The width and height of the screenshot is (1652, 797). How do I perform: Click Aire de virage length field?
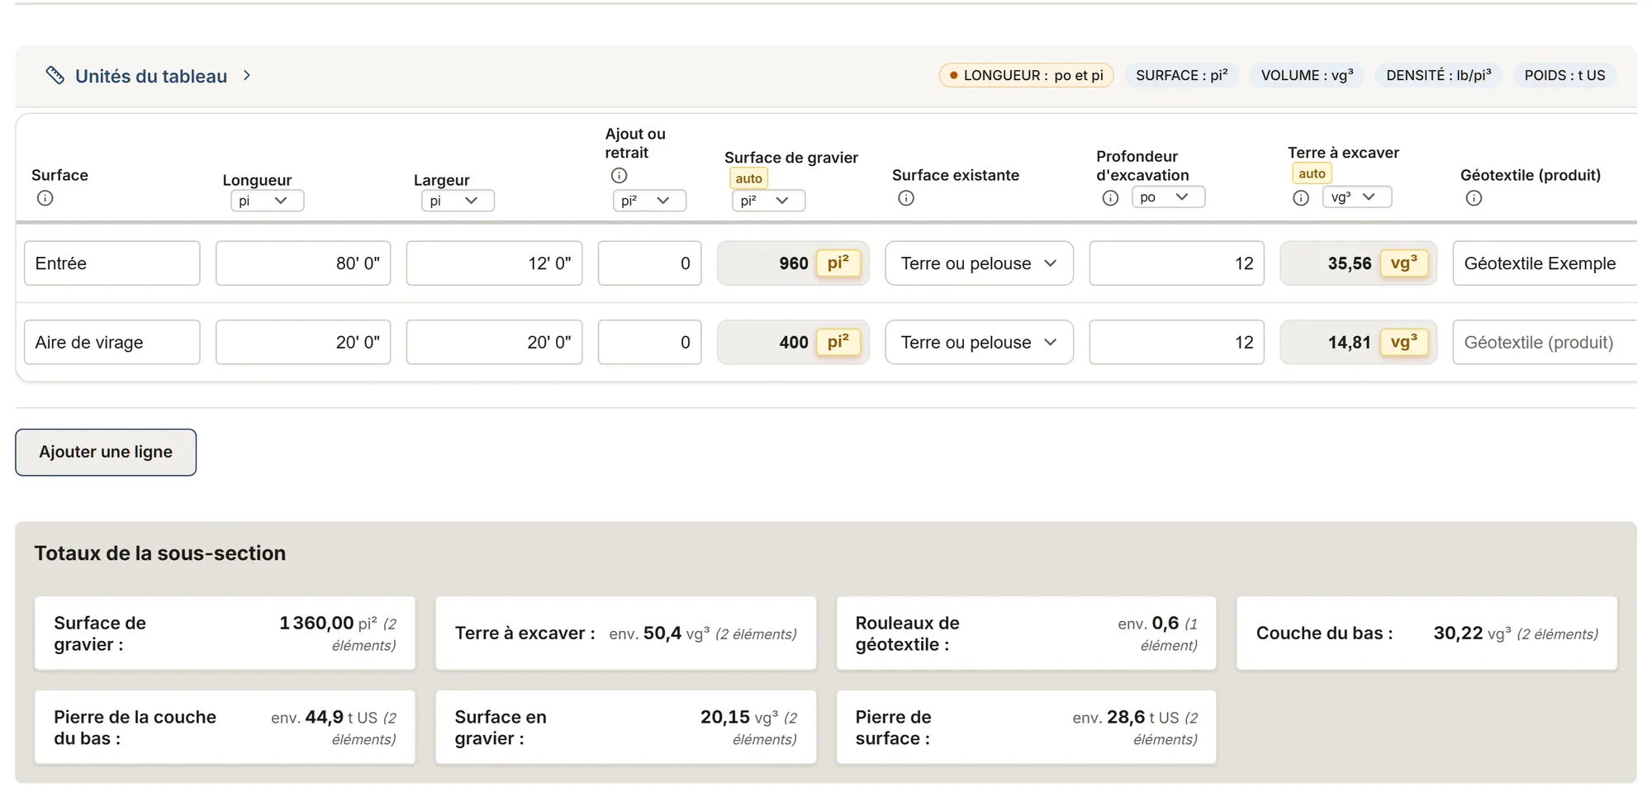pyautogui.click(x=303, y=342)
